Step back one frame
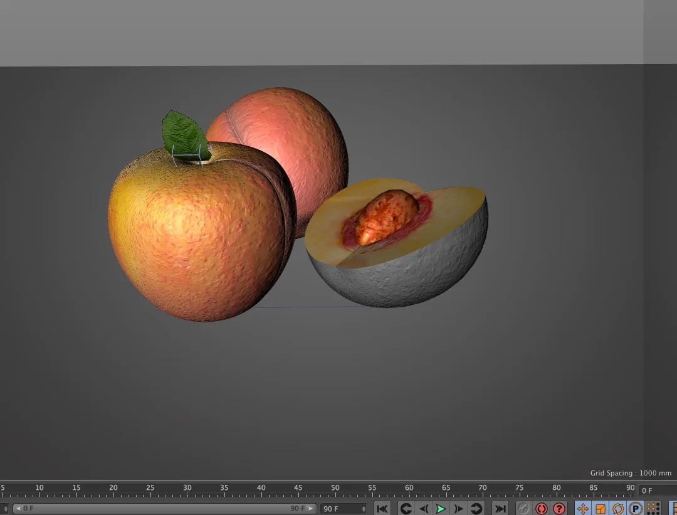This screenshot has width=677, height=515. 424,509
